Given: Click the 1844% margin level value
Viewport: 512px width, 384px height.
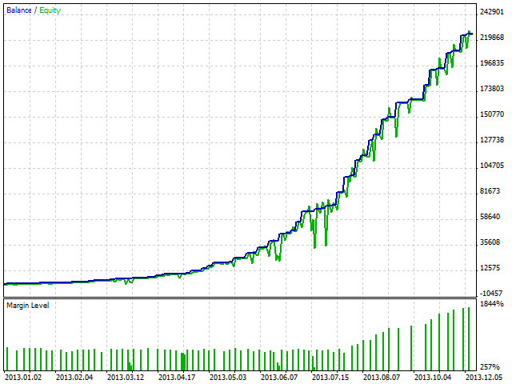Looking at the screenshot, I should point(492,304).
